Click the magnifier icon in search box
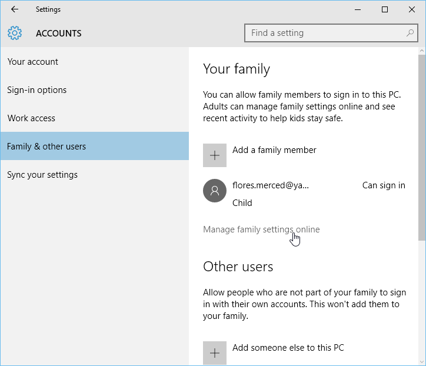The width and height of the screenshot is (426, 366). tap(410, 33)
